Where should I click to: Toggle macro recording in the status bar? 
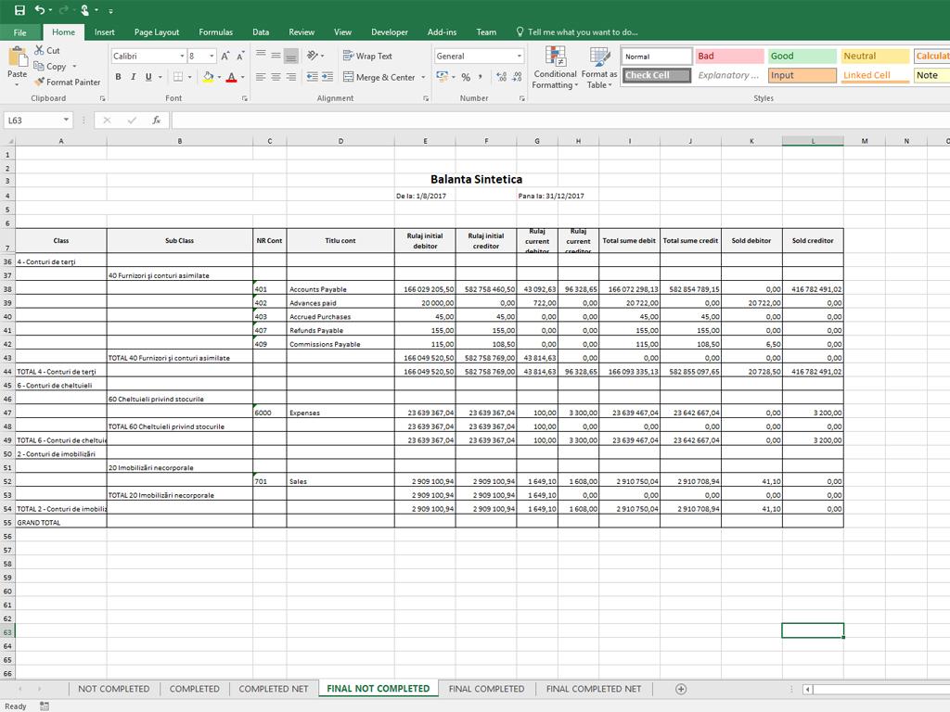click(x=45, y=706)
